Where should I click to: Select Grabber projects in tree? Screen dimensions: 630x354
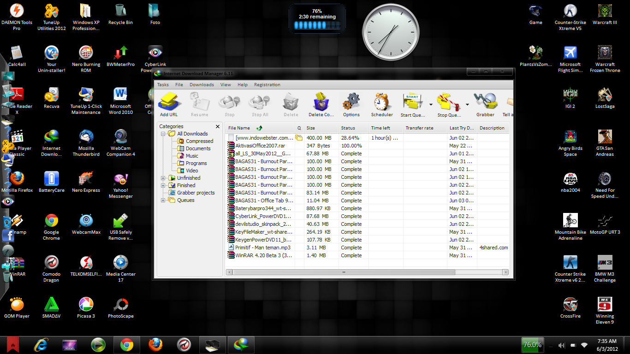(196, 193)
